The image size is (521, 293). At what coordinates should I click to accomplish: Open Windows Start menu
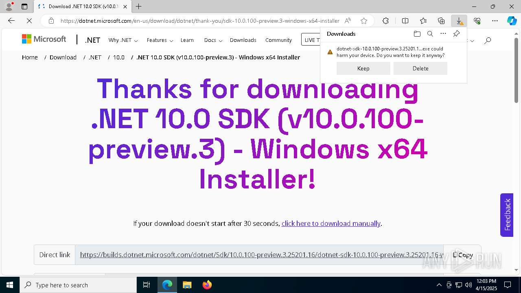10,285
